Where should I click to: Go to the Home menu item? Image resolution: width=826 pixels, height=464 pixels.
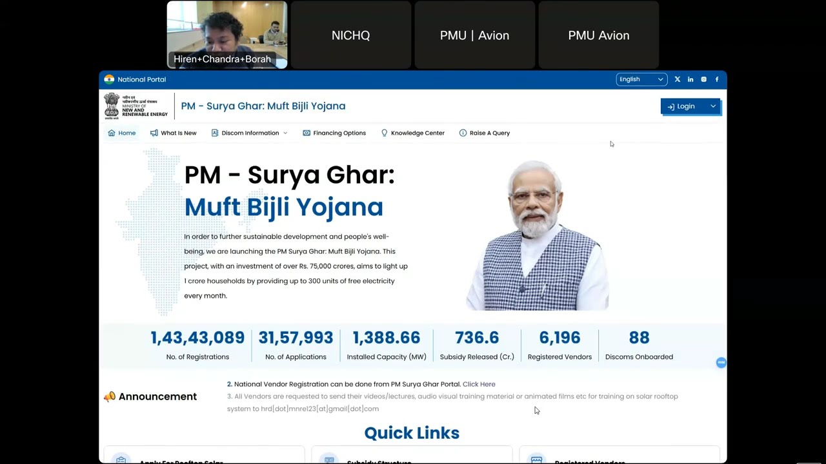click(122, 133)
